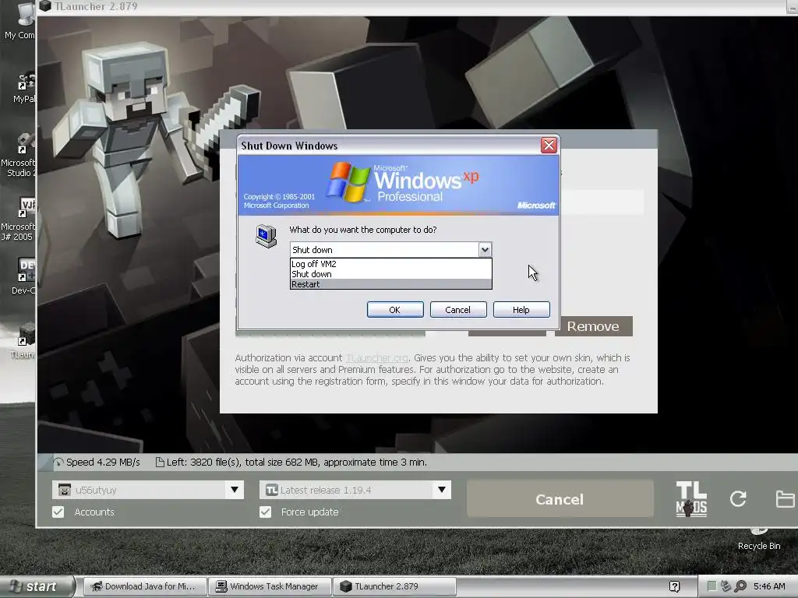Switch to Windows Task Manager taskbar item
This screenshot has height=598, width=798.
point(270,586)
